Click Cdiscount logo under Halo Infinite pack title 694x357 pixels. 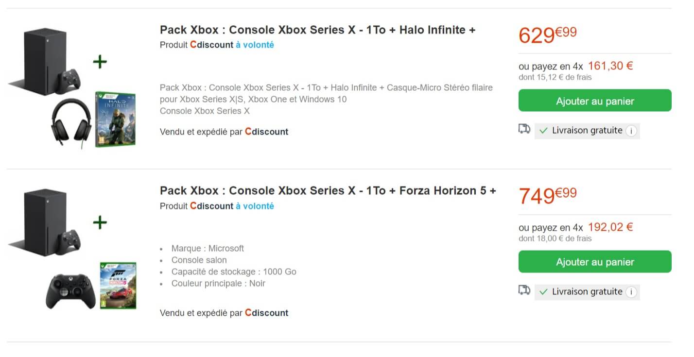(211, 45)
